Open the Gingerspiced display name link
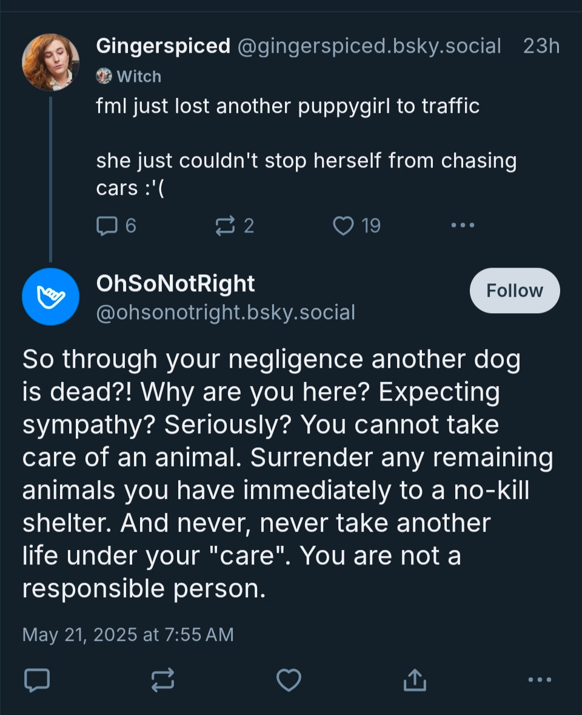This screenshot has height=715, width=582. click(x=163, y=46)
